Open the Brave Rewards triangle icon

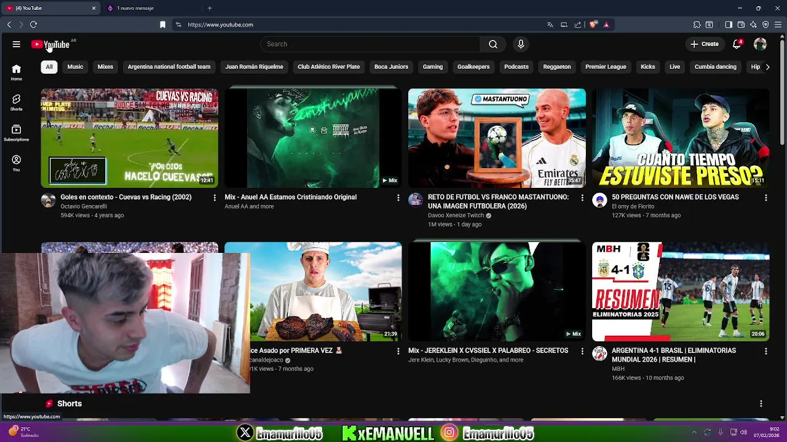pos(606,25)
